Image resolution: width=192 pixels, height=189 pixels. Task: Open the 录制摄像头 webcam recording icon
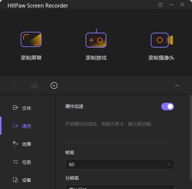(162, 40)
